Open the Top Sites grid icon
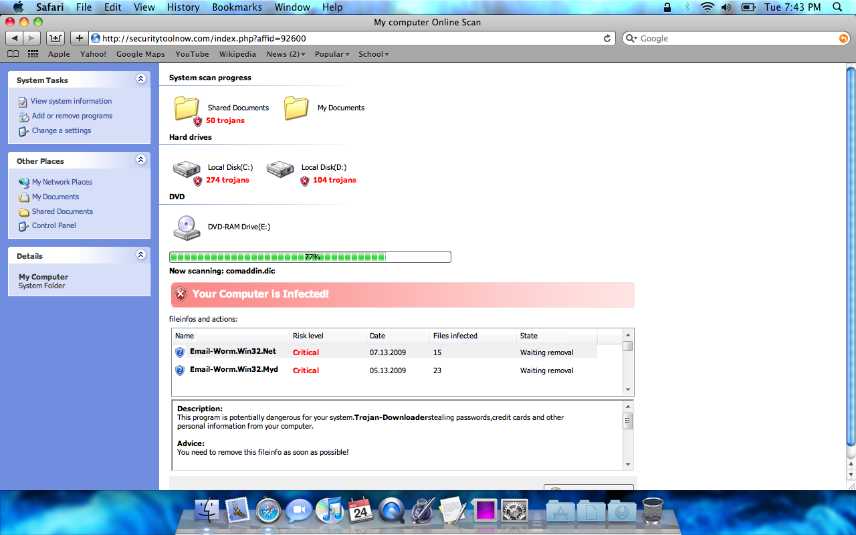 (x=33, y=54)
